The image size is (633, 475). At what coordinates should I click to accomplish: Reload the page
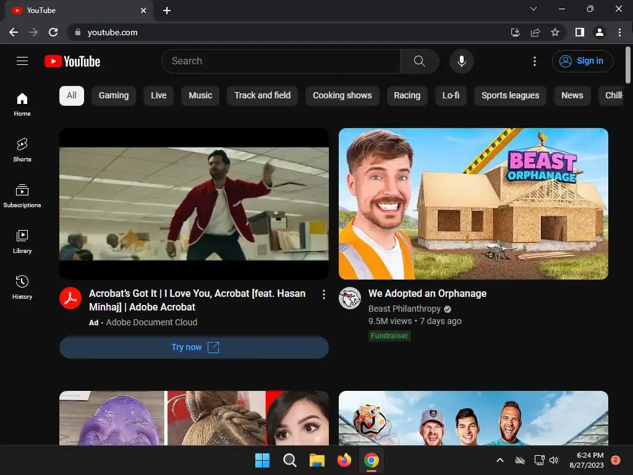(53, 32)
